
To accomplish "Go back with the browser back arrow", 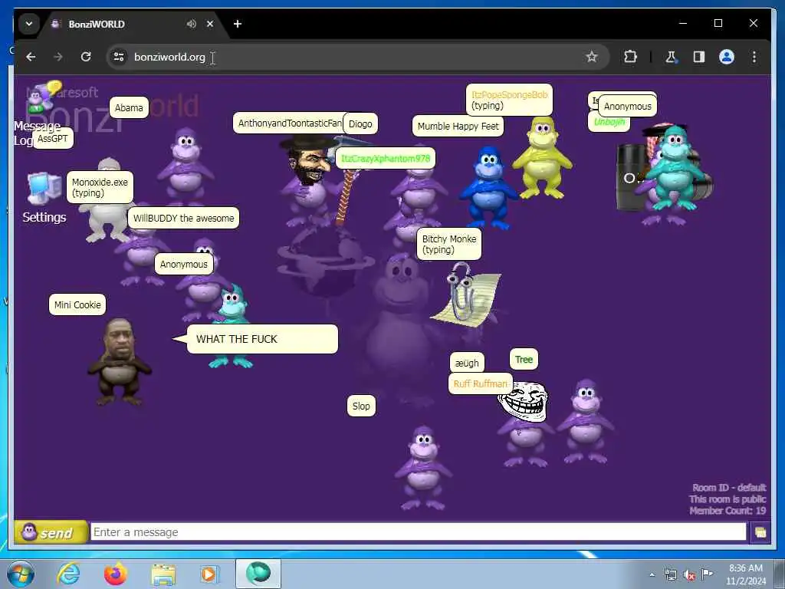I will click(31, 57).
